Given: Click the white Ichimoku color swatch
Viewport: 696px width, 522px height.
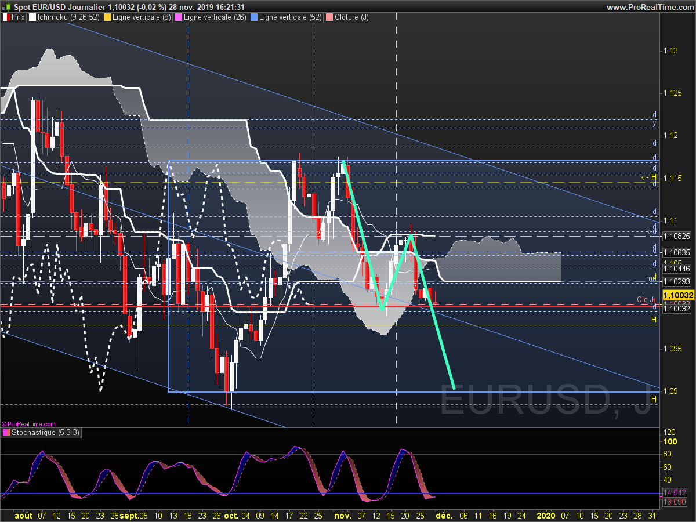Looking at the screenshot, I should tap(32, 17).
